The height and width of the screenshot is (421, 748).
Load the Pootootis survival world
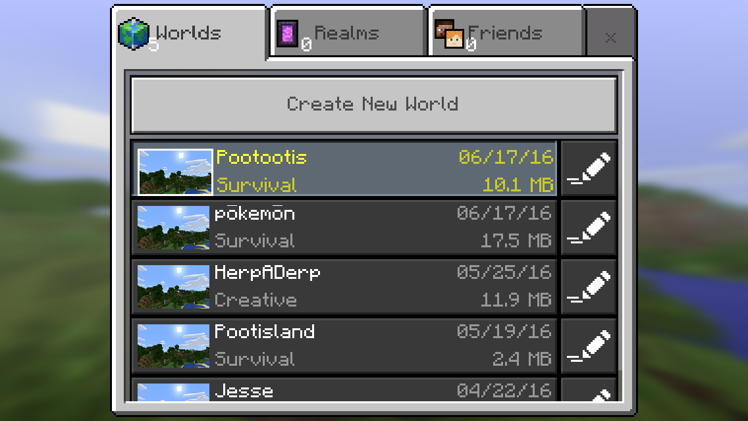[x=344, y=168]
